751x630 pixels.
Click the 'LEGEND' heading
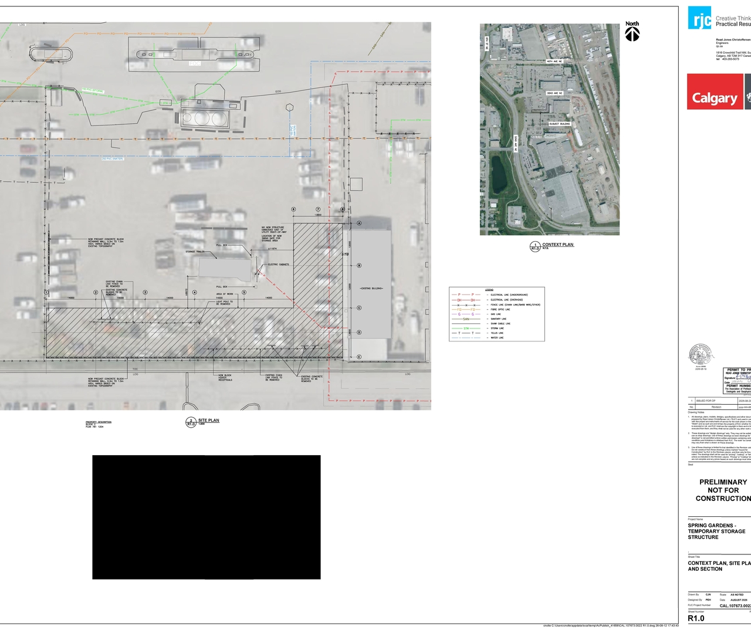click(489, 290)
